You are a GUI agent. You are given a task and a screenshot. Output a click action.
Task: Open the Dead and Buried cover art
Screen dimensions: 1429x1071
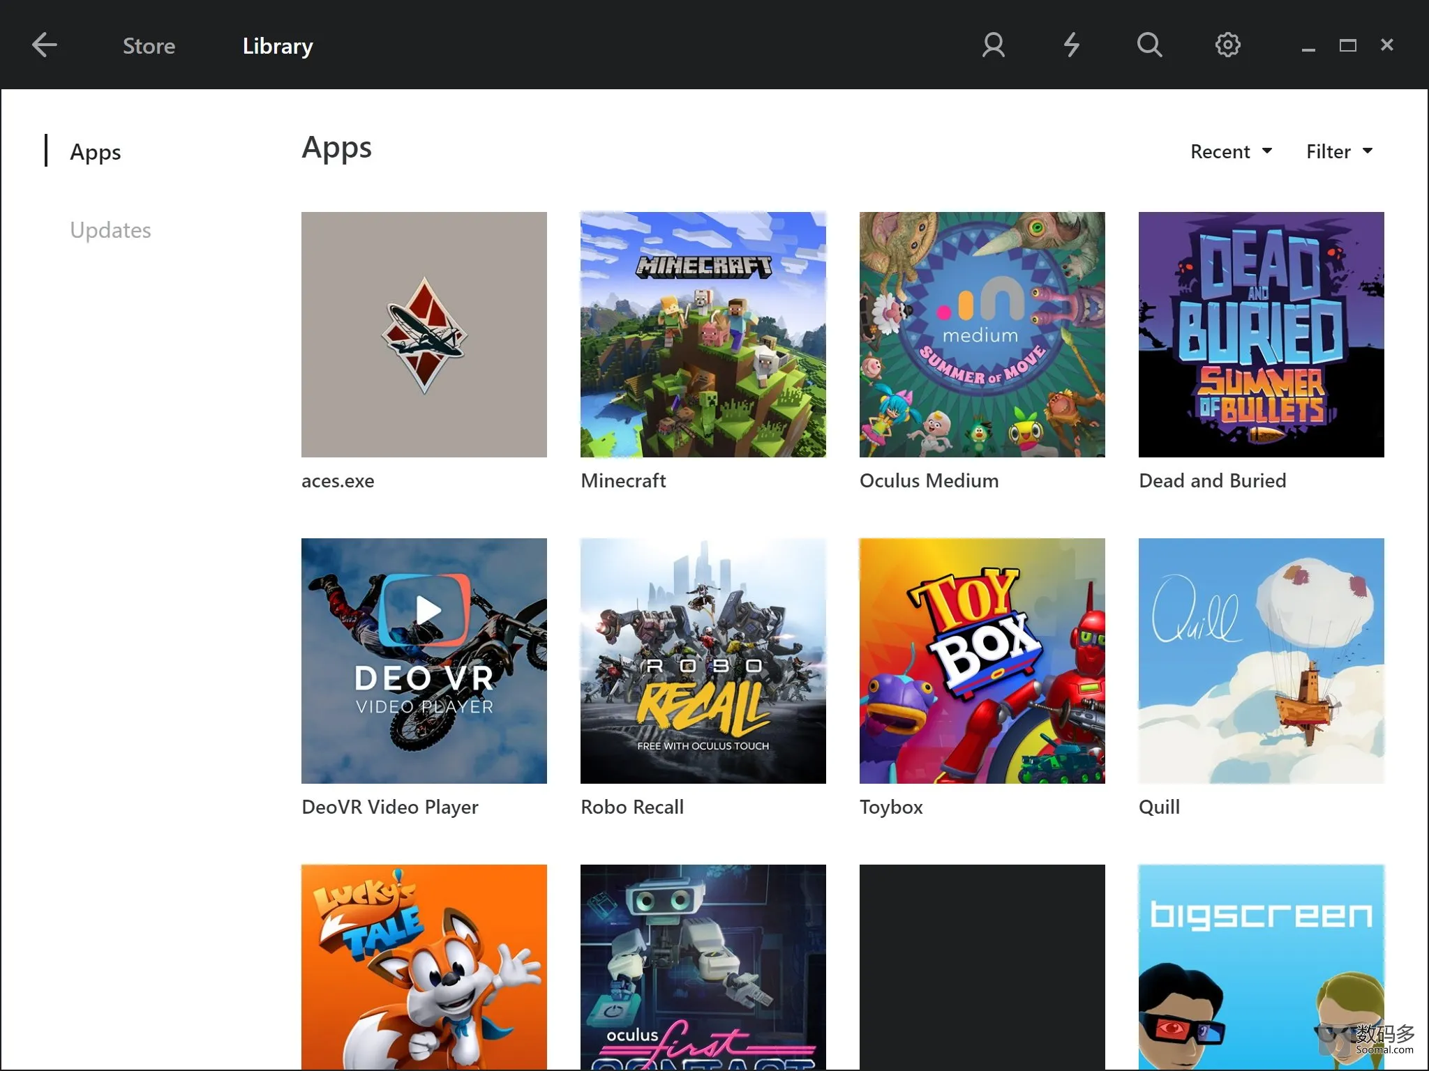point(1262,335)
